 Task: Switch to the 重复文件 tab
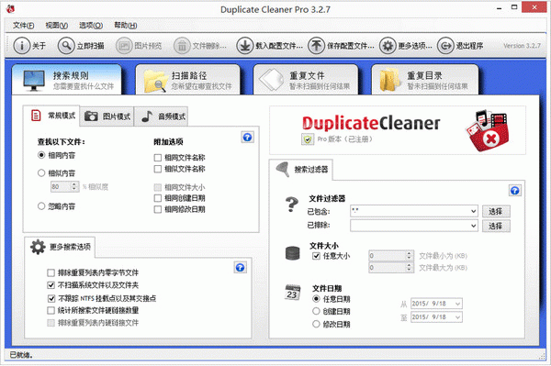point(306,80)
